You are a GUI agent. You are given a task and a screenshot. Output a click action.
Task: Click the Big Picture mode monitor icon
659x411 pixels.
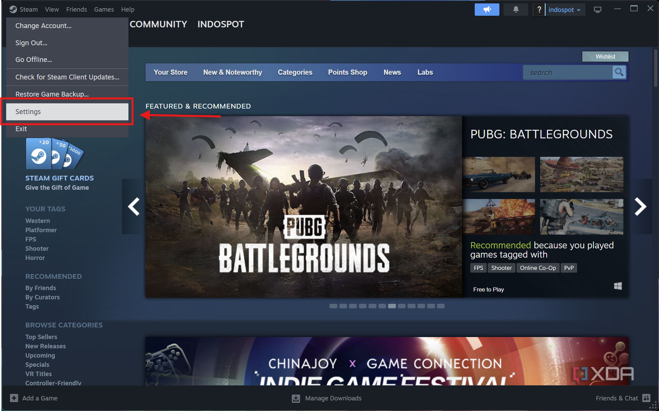tap(597, 10)
